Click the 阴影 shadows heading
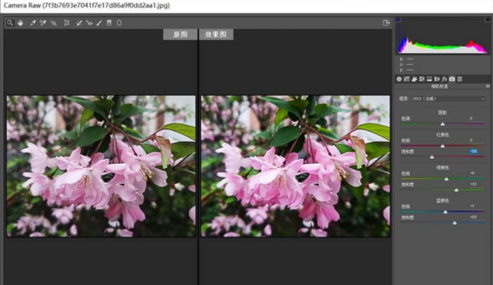This screenshot has height=285, width=493. [443, 113]
